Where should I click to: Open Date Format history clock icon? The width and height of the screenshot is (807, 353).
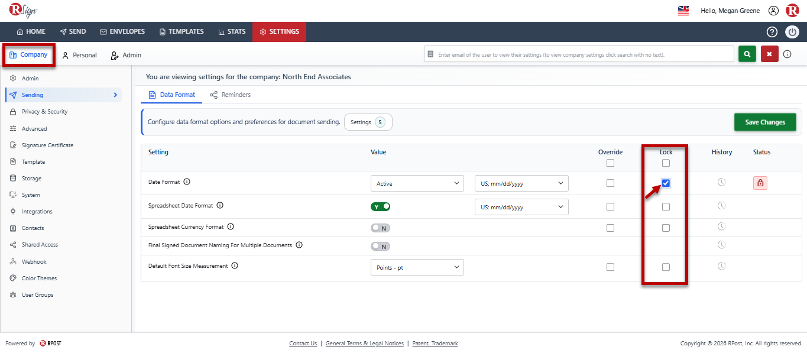[x=721, y=183]
